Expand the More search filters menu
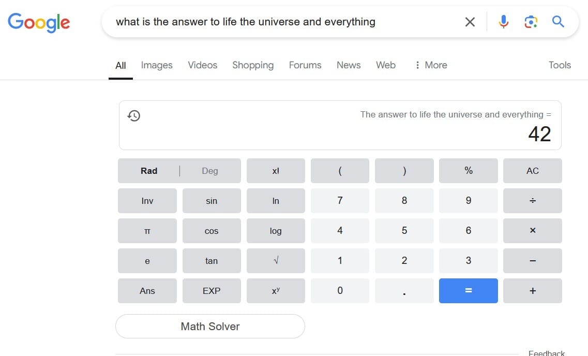 pyautogui.click(x=431, y=65)
